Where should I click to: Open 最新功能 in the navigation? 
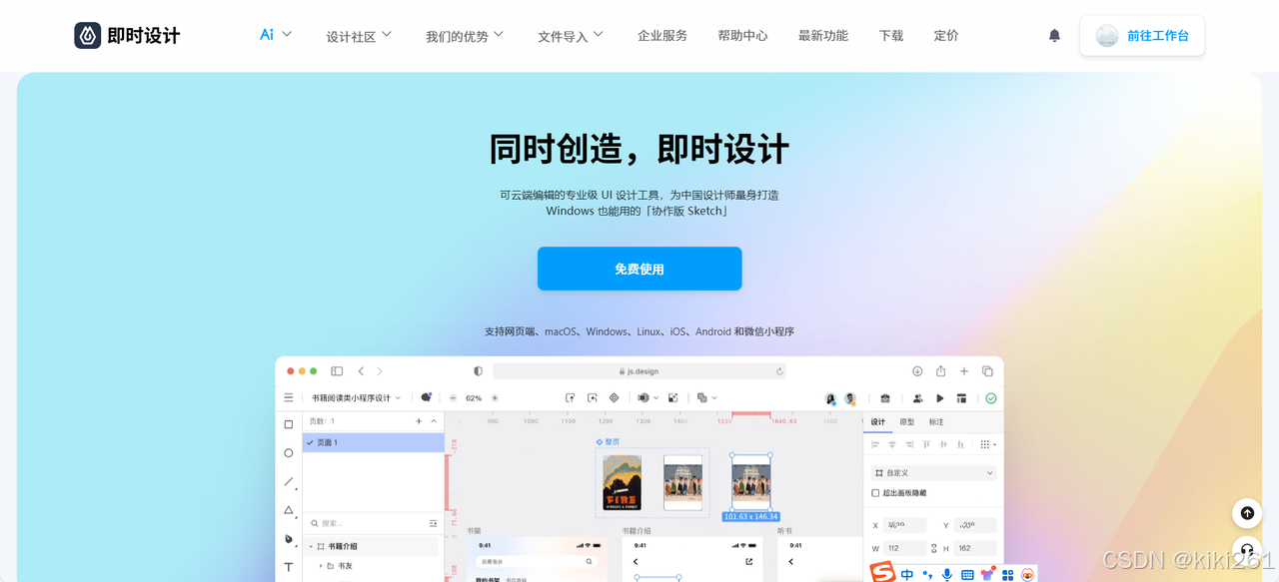click(x=823, y=36)
